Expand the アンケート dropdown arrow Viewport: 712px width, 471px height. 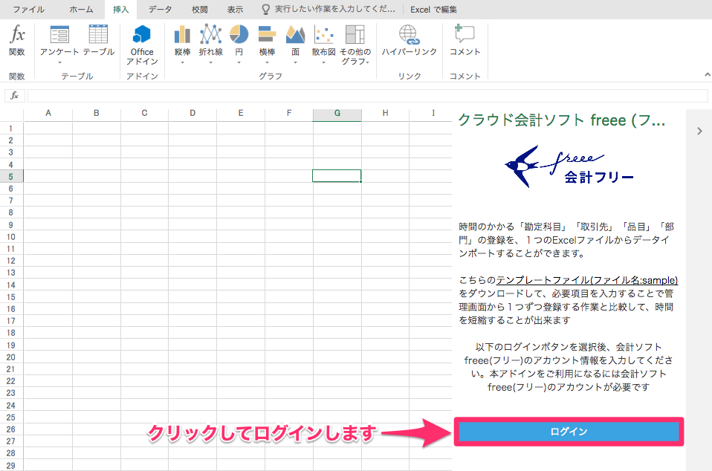pos(59,62)
